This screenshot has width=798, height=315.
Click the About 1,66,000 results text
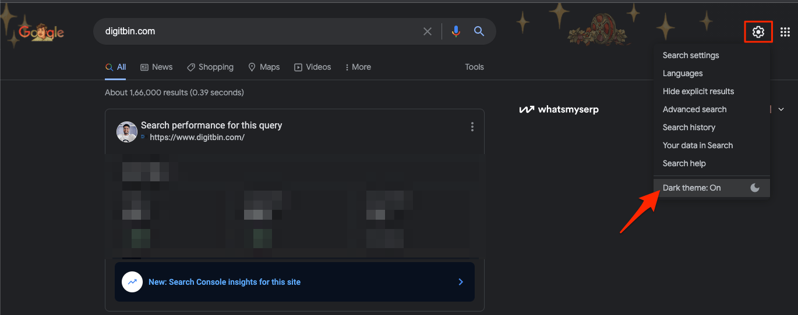coord(174,92)
